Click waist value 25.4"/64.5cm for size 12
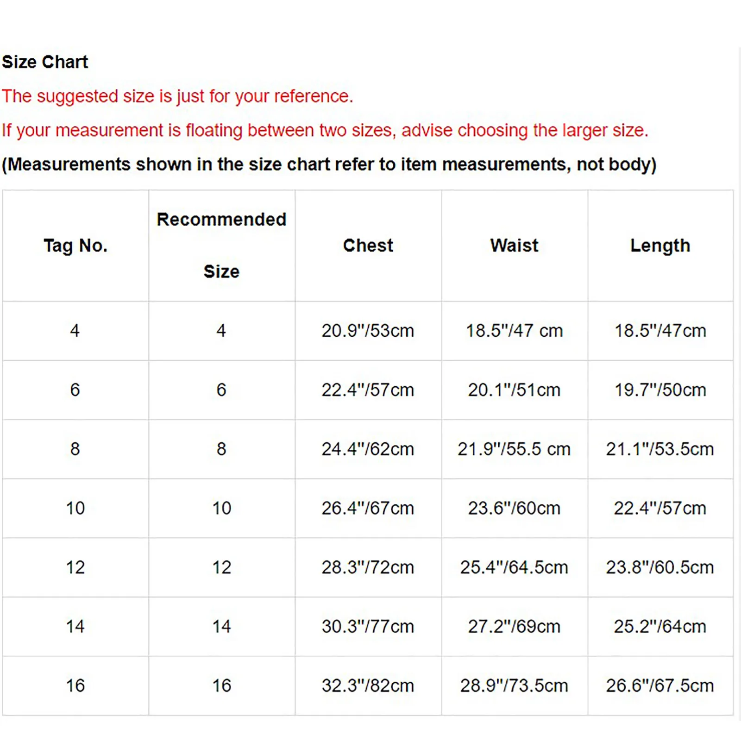Screen dimensions: 741x742 point(514,567)
